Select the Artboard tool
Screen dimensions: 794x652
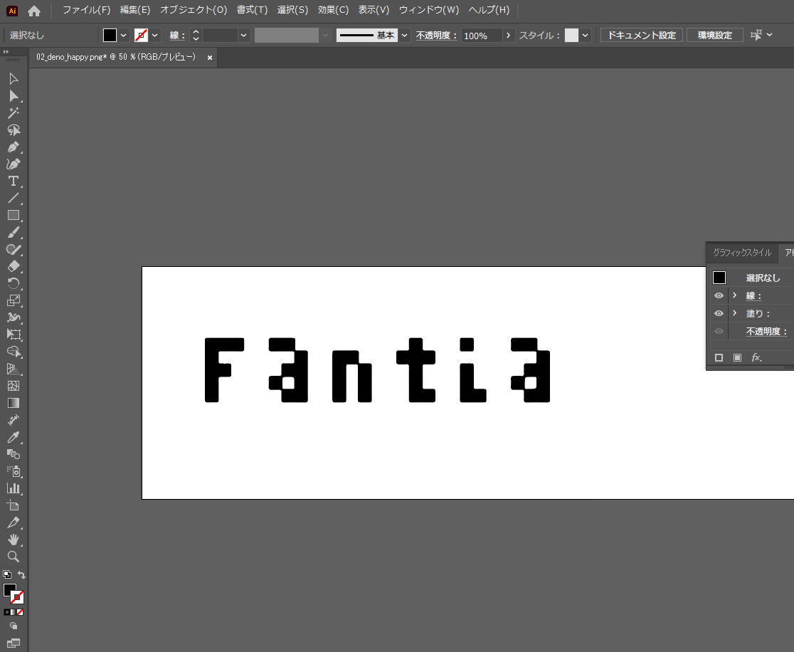(14, 505)
